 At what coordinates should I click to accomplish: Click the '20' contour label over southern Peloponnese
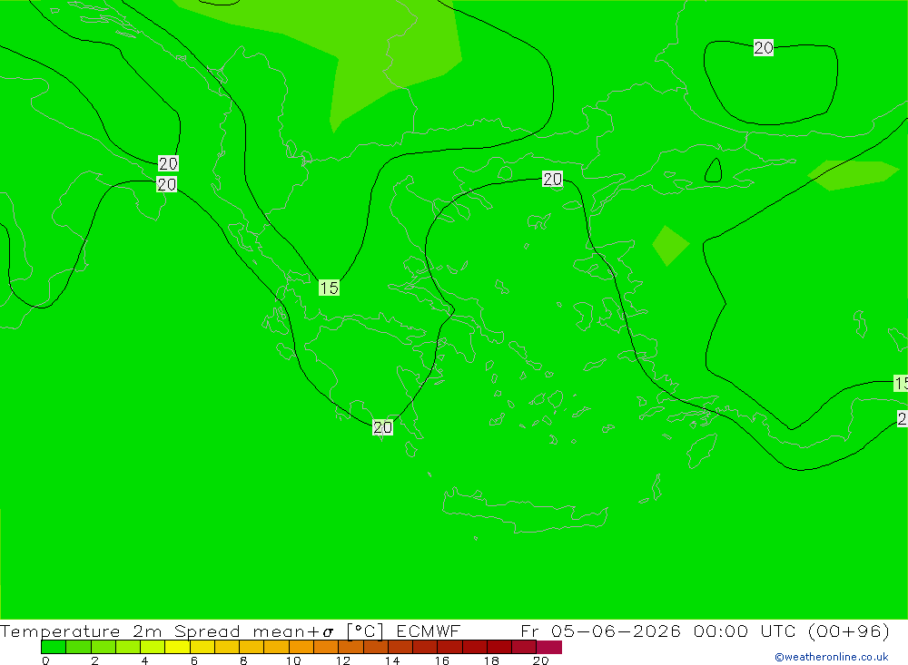point(383,427)
